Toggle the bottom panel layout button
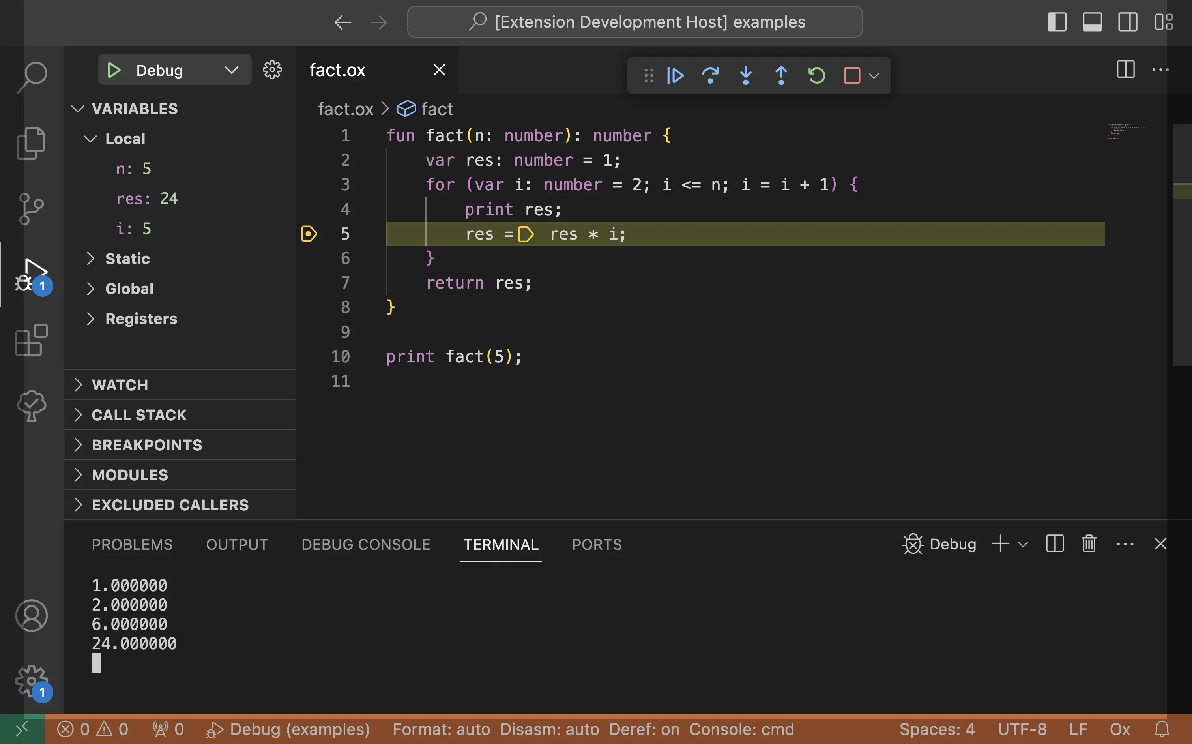 coord(1092,22)
